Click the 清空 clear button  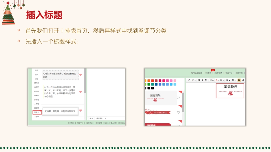pos(91,118)
